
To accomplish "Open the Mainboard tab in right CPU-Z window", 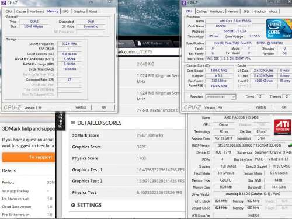I will pos(217,12).
